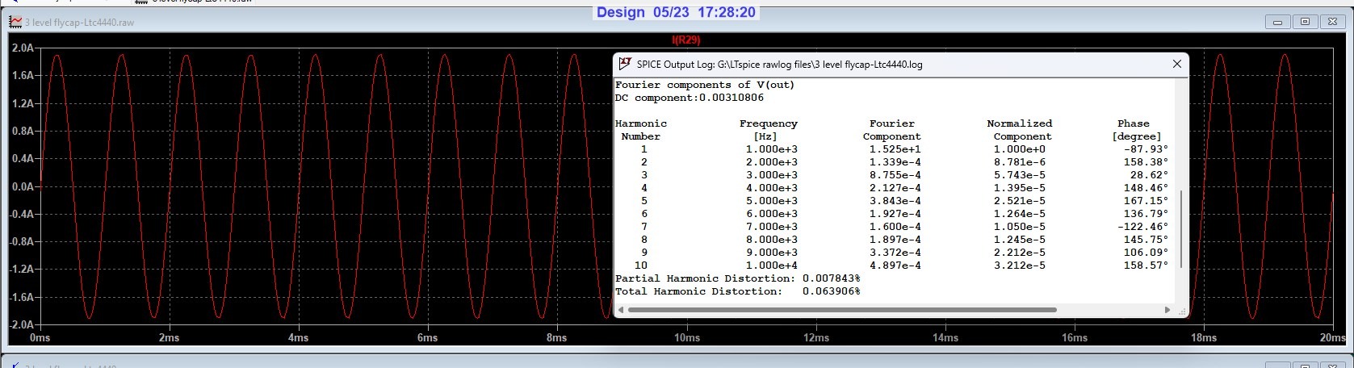Click the 'Partial Harmonic Distortion: 0.007843%' line
This screenshot has width=1354, height=368.
(x=737, y=278)
